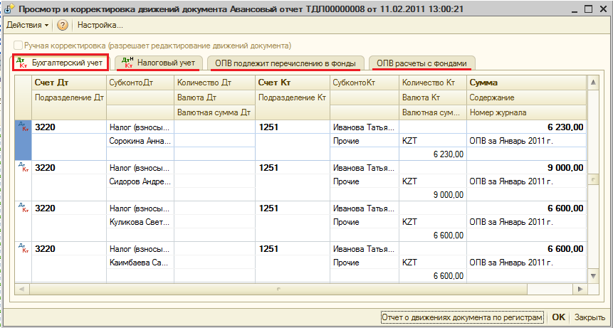613x328 pixels.
Task: Open the Действия dropdown menu
Action: tap(27, 25)
